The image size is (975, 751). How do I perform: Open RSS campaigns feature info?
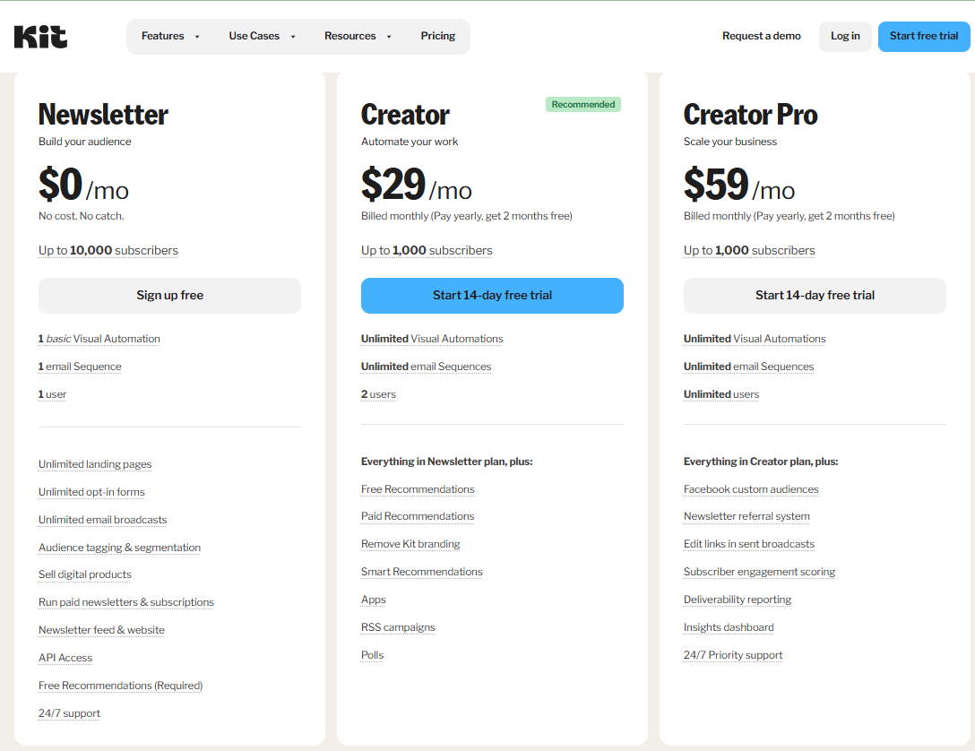tap(398, 627)
